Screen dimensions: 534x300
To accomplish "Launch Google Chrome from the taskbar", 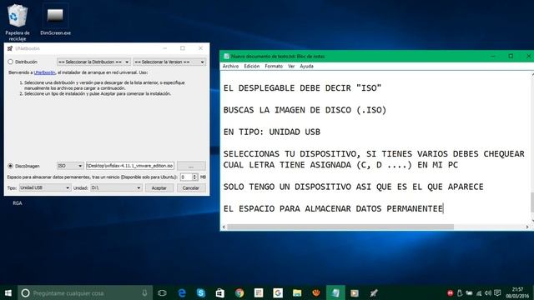I will click(239, 292).
